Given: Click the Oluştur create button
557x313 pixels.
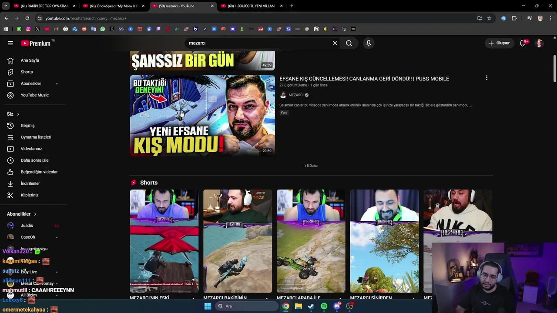Looking at the screenshot, I should [x=499, y=43].
